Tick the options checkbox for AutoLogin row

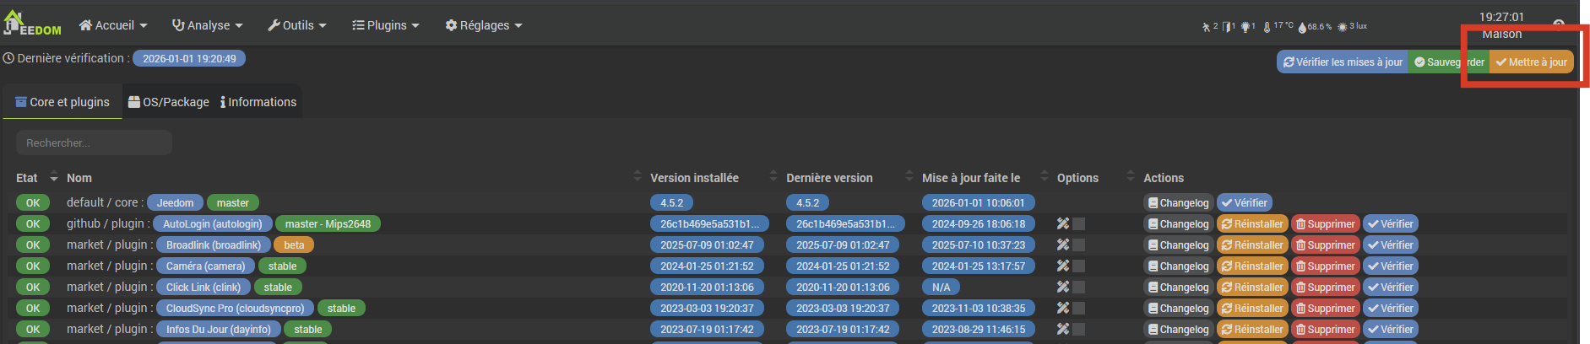click(x=1078, y=224)
